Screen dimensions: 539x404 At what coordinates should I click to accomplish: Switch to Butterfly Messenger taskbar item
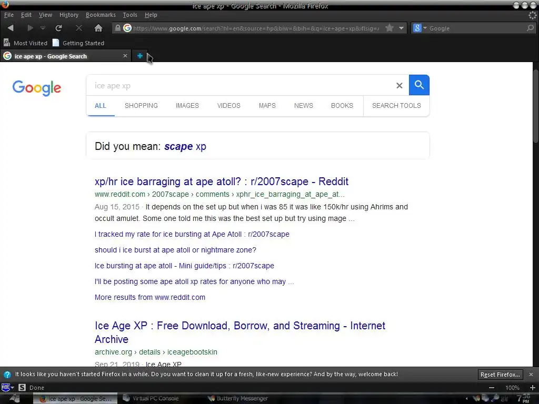(x=238, y=399)
